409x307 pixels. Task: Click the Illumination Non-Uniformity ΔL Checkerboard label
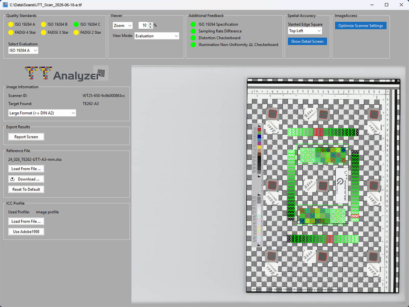click(x=238, y=44)
